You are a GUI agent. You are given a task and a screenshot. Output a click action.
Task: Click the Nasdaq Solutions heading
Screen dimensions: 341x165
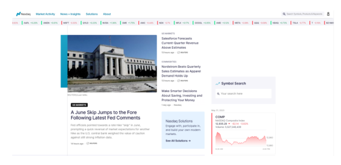(x=179, y=121)
